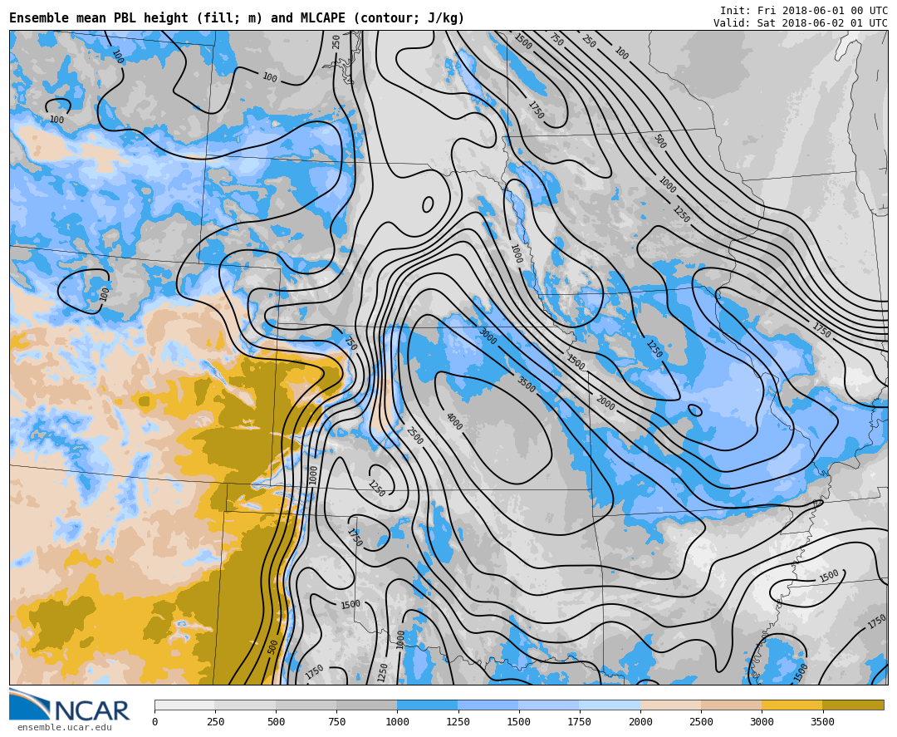Select the Valid time text line
Image resolution: width=897 pixels, height=737 pixels.
click(800, 23)
